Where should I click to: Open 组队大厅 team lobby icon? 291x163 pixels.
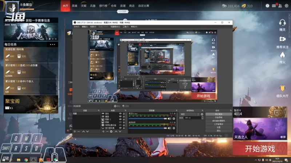pyautogui.click(x=282, y=88)
